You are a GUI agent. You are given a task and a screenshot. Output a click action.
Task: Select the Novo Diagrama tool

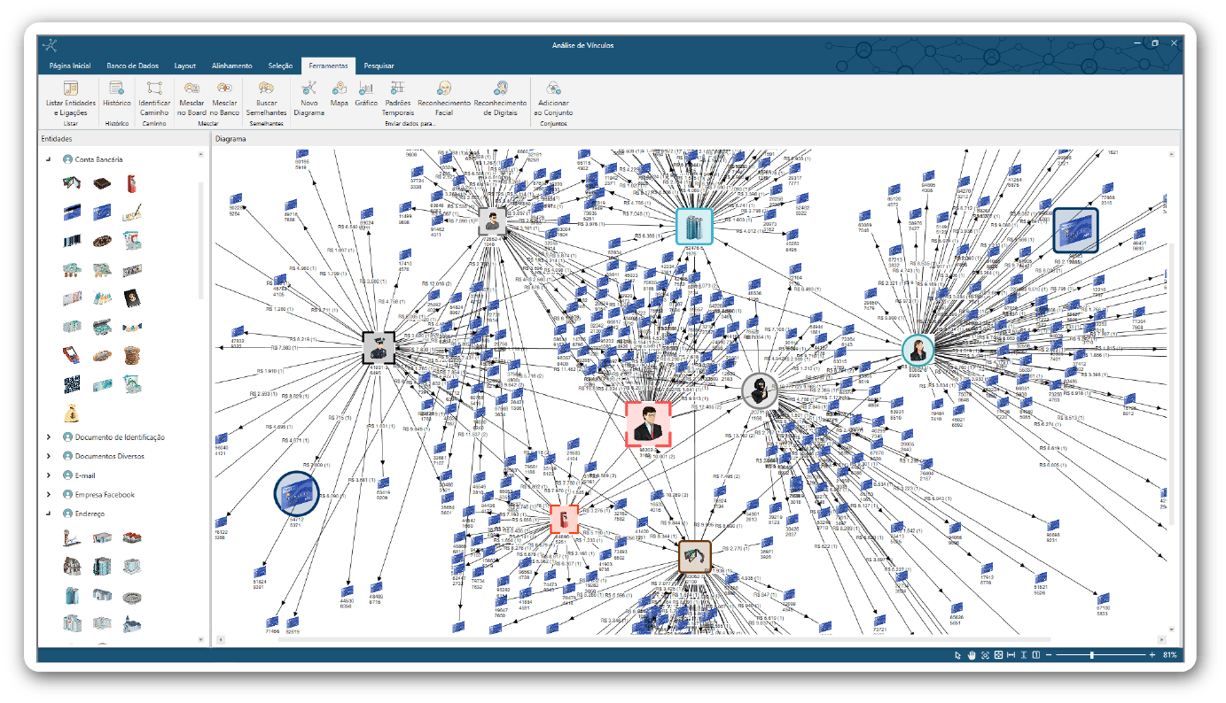308,99
